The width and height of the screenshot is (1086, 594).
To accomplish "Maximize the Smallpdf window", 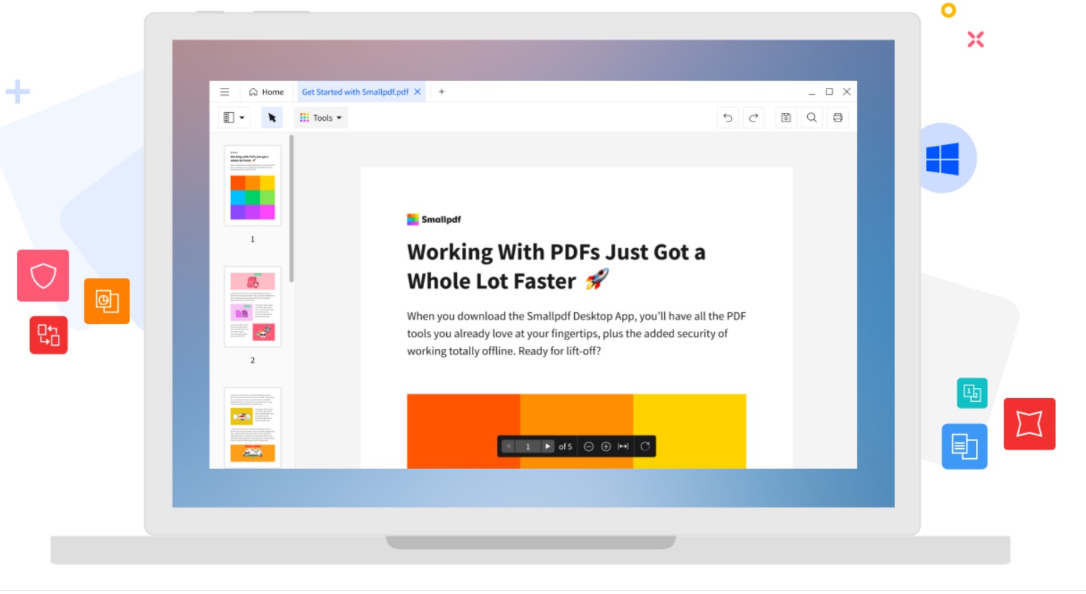I will coord(829,91).
